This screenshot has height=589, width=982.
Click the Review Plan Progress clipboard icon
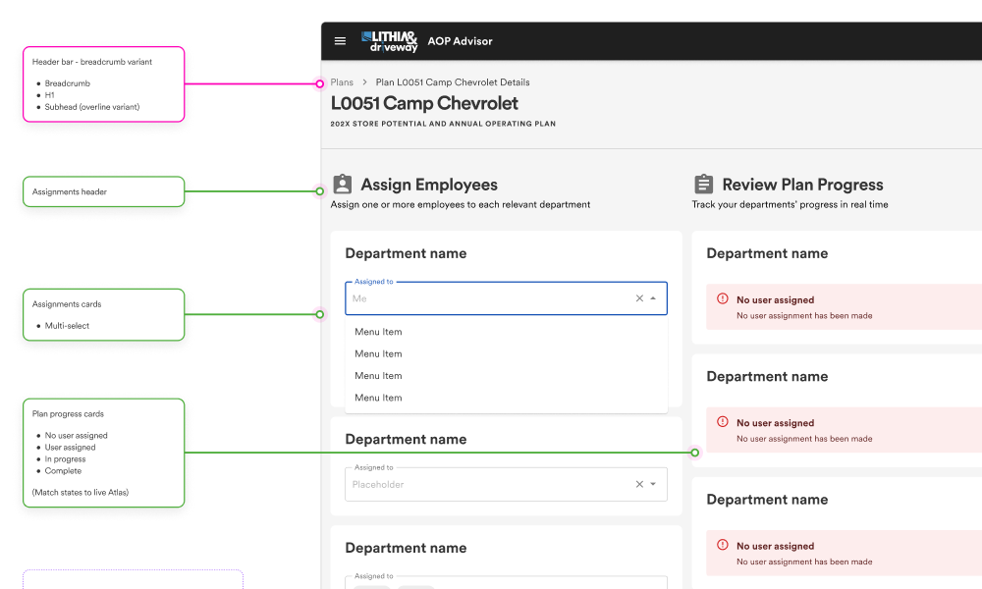point(703,185)
